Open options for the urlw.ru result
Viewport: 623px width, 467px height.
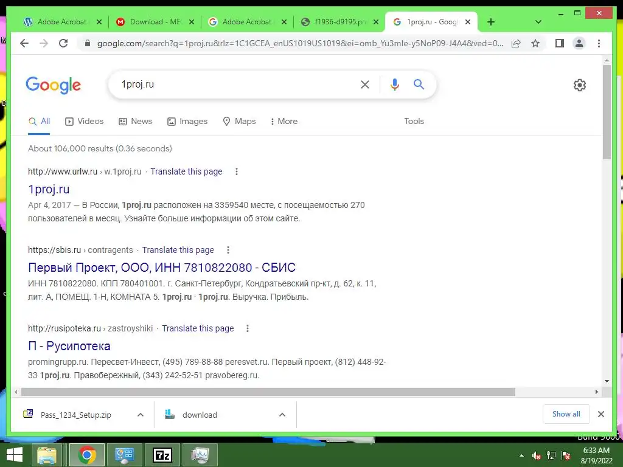coord(237,171)
